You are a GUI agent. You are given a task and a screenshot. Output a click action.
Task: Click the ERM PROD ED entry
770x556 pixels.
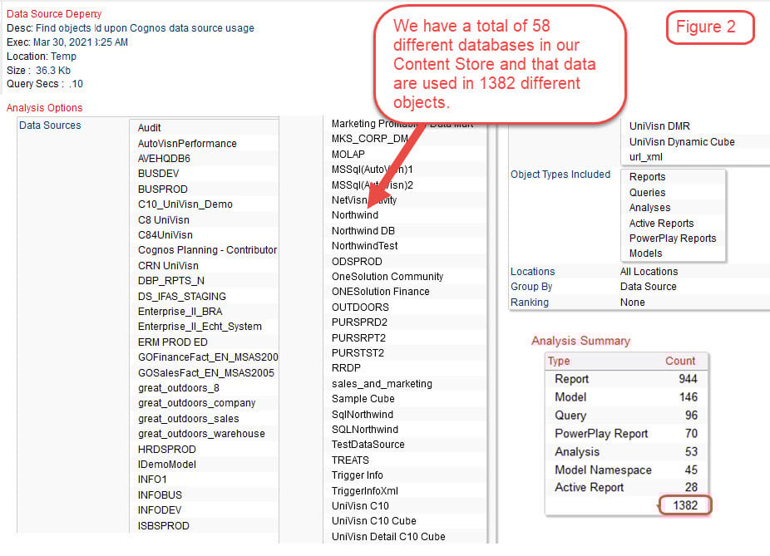[172, 342]
